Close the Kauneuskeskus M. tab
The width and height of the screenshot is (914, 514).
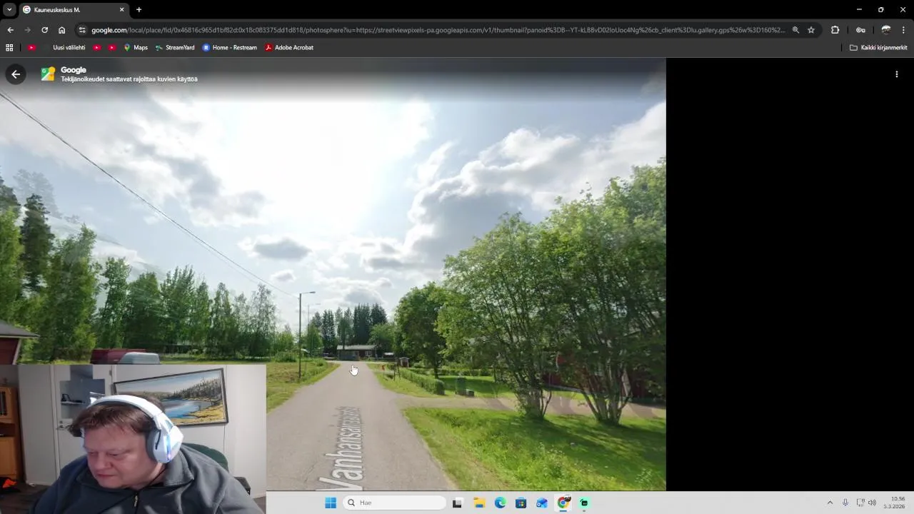(121, 10)
